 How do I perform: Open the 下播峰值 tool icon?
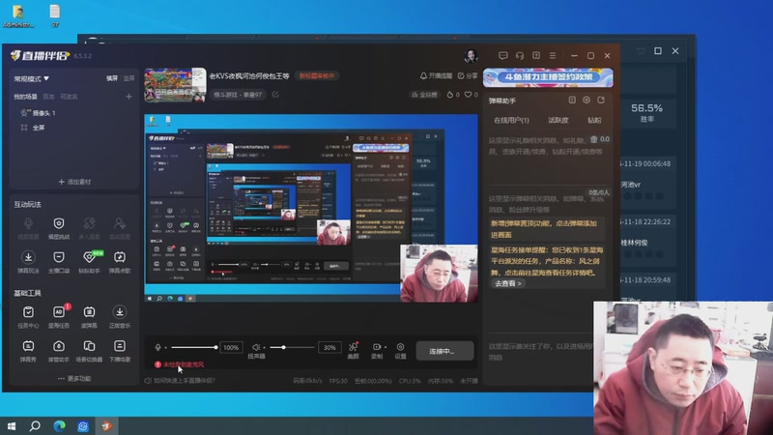119,346
